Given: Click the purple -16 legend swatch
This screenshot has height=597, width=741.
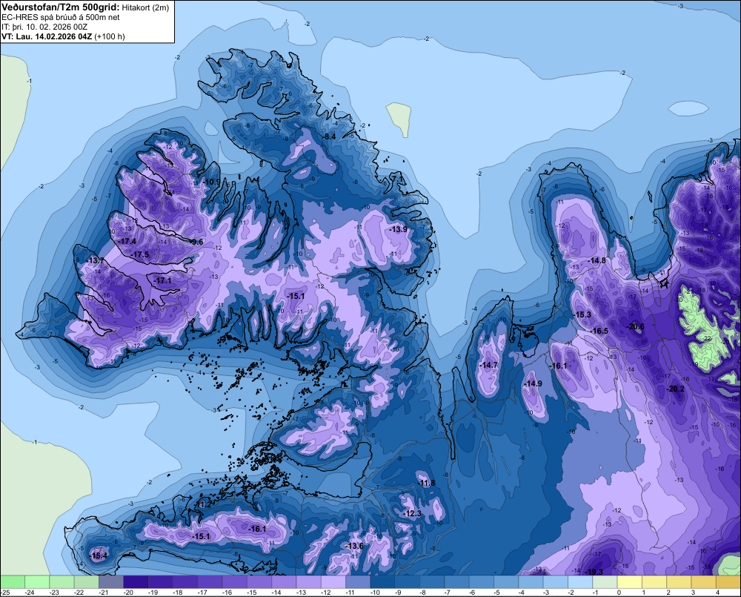Looking at the screenshot, I should [234, 581].
